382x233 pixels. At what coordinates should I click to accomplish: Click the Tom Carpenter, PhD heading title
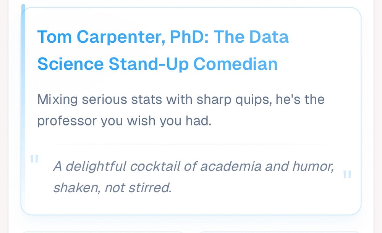click(x=162, y=50)
